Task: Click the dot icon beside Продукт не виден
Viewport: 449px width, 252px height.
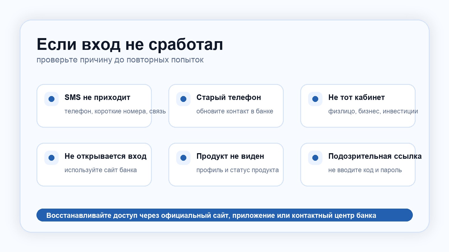Action: pyautogui.click(x=183, y=158)
